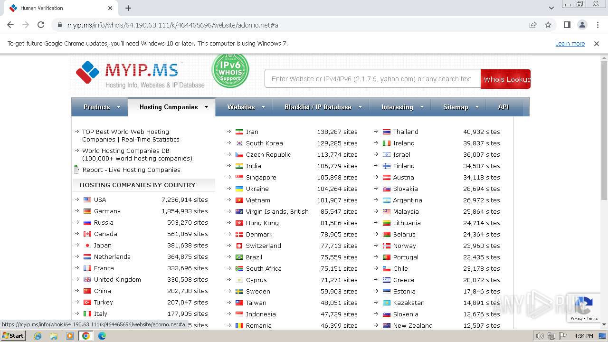The image size is (608, 342).
Task: Click the Iran flag icon
Action: pos(239,132)
